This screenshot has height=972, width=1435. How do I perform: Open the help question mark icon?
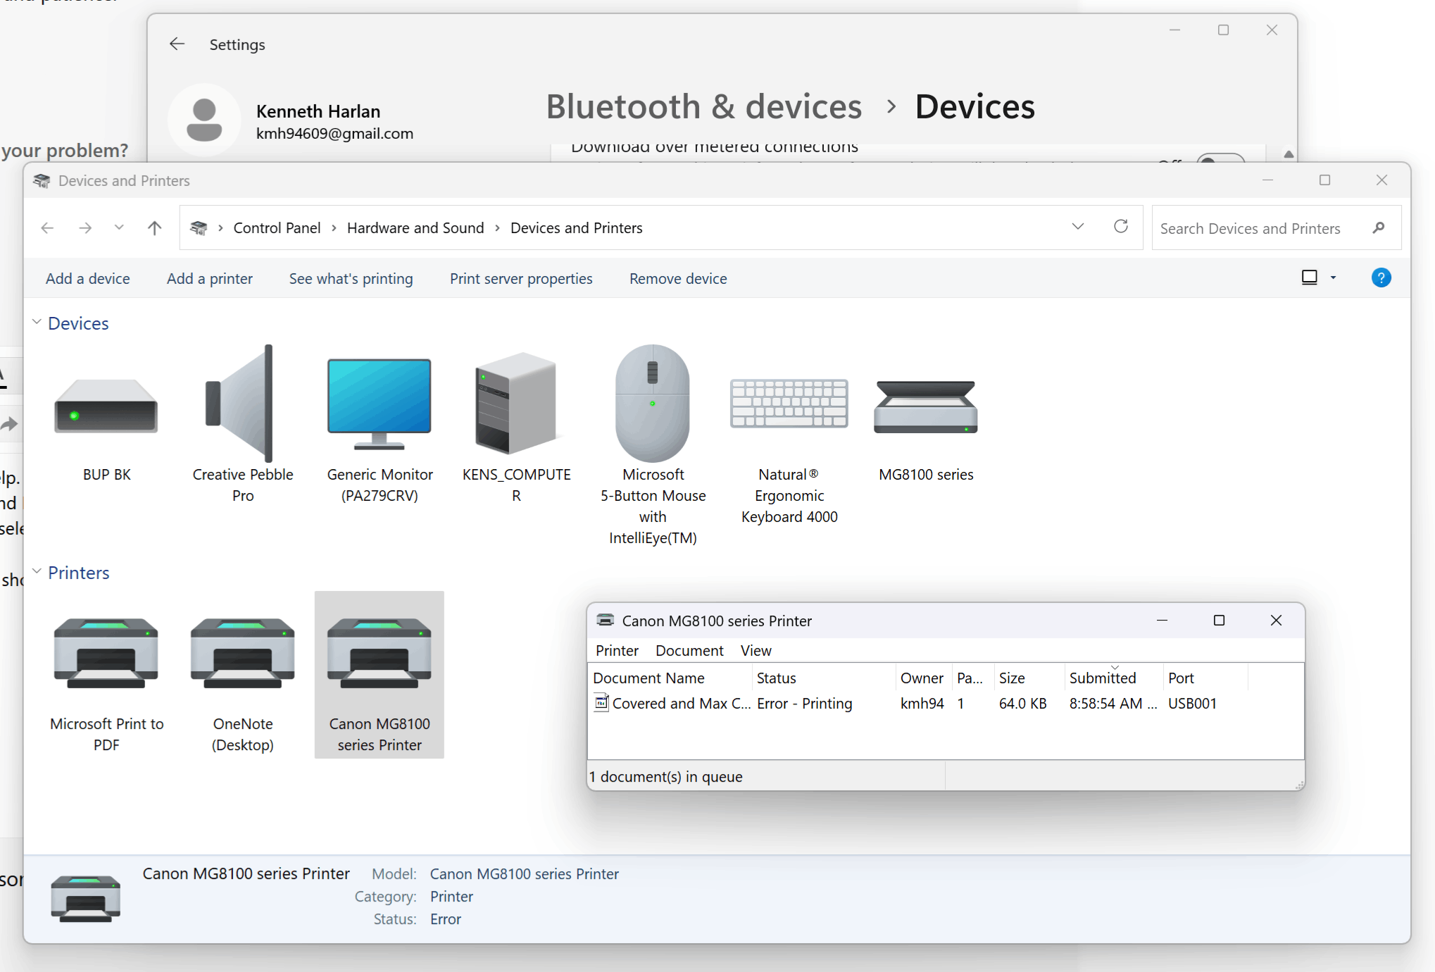(1381, 278)
